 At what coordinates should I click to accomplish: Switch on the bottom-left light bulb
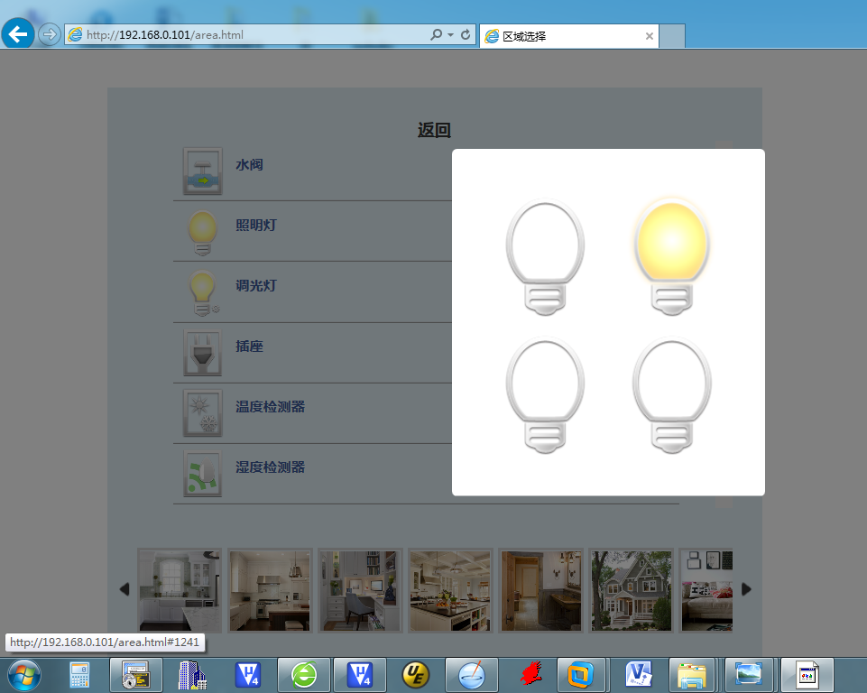pos(545,395)
